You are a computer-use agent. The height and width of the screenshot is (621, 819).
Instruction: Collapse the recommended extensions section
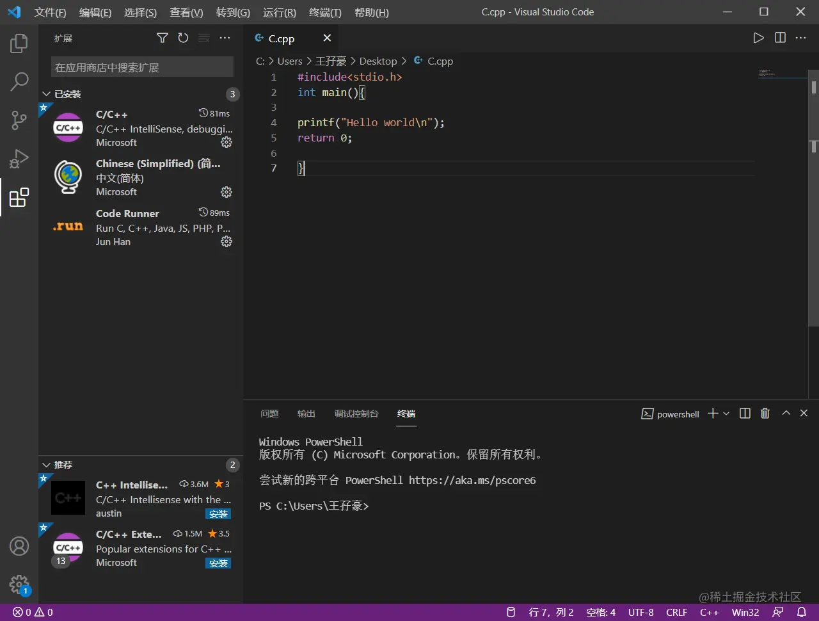coord(46,465)
